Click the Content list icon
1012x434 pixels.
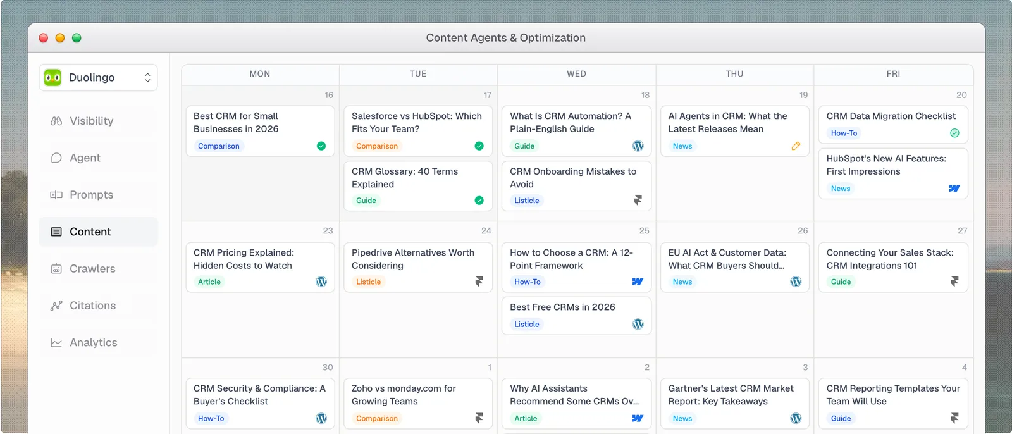[56, 232]
